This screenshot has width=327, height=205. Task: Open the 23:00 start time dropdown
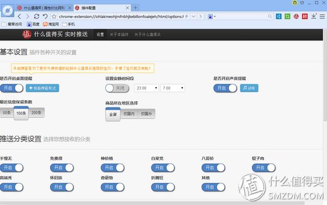(147, 88)
